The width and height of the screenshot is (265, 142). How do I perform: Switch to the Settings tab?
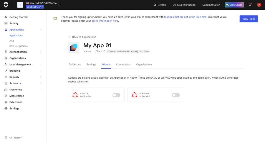click(91, 64)
